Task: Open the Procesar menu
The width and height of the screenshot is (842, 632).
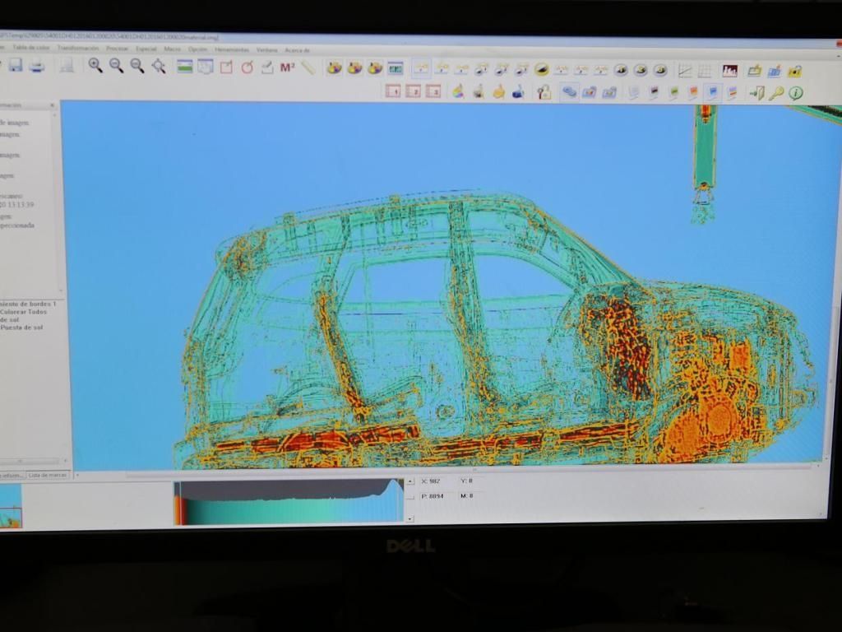Action: [117, 49]
